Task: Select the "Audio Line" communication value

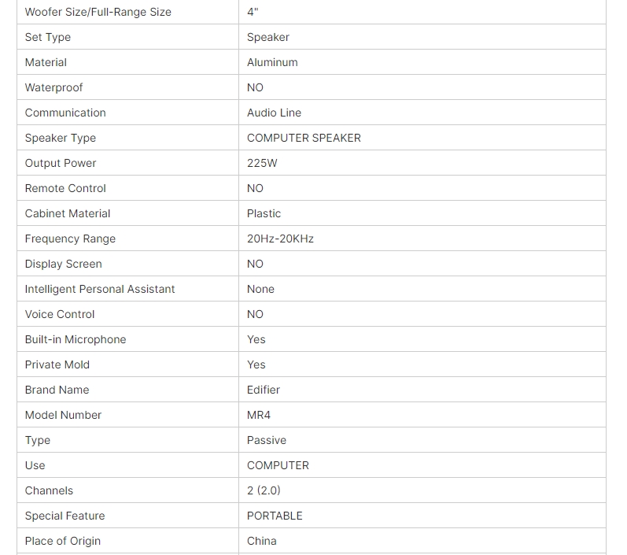Action: click(x=274, y=113)
